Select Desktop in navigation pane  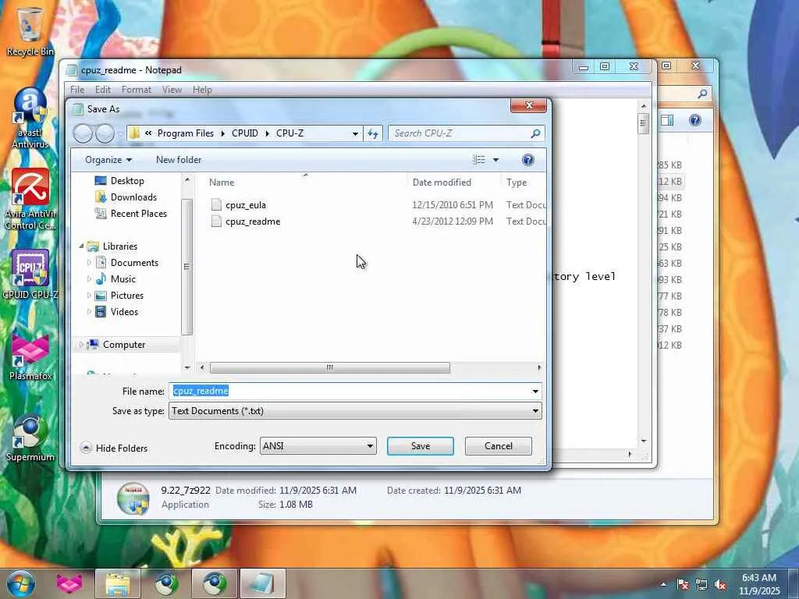127,181
